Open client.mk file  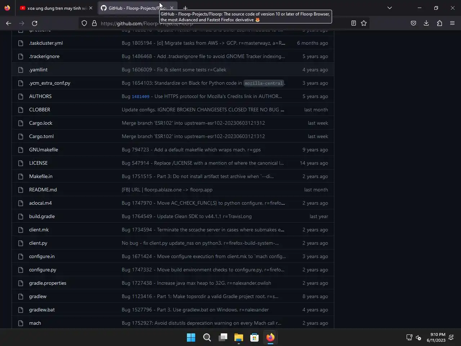[x=39, y=230]
